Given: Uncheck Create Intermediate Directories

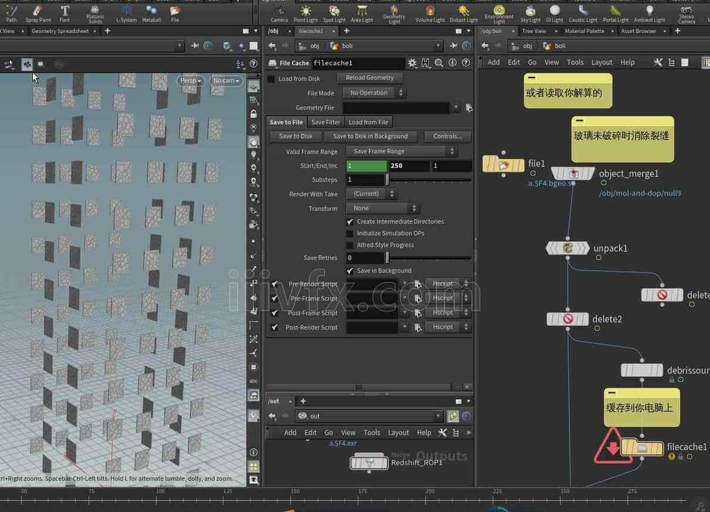Looking at the screenshot, I should (x=350, y=221).
